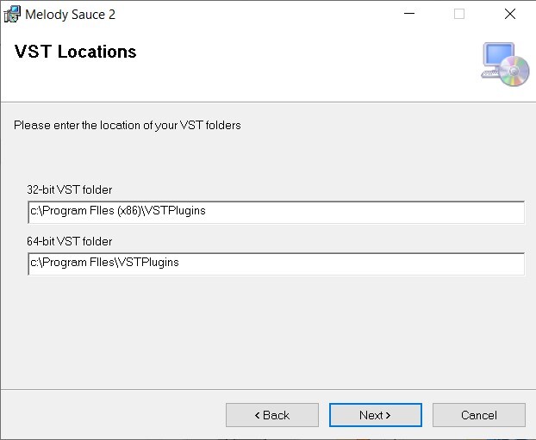Image resolution: width=536 pixels, height=440 pixels.
Task: Click the computer and disc setup icon
Action: pyautogui.click(x=504, y=65)
